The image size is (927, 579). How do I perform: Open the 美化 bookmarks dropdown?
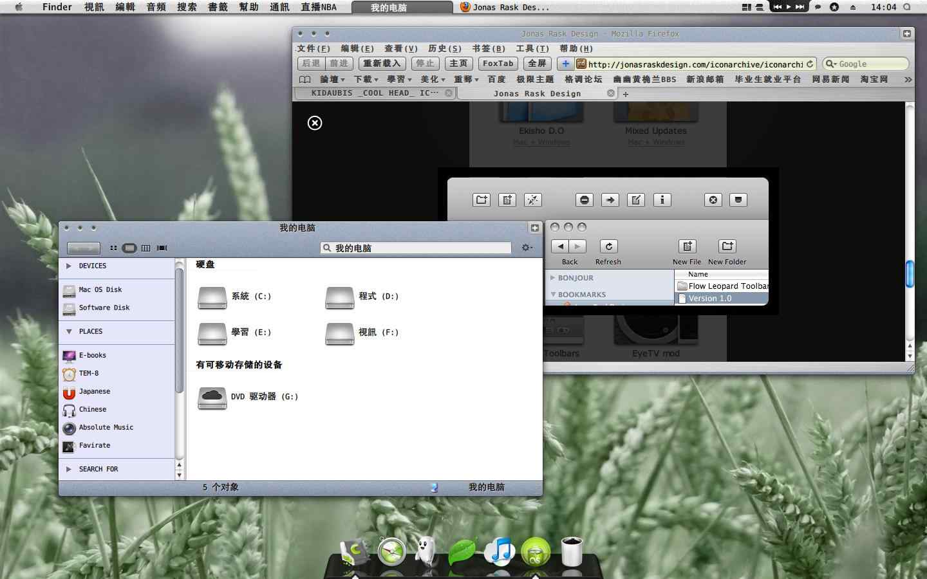coord(433,79)
